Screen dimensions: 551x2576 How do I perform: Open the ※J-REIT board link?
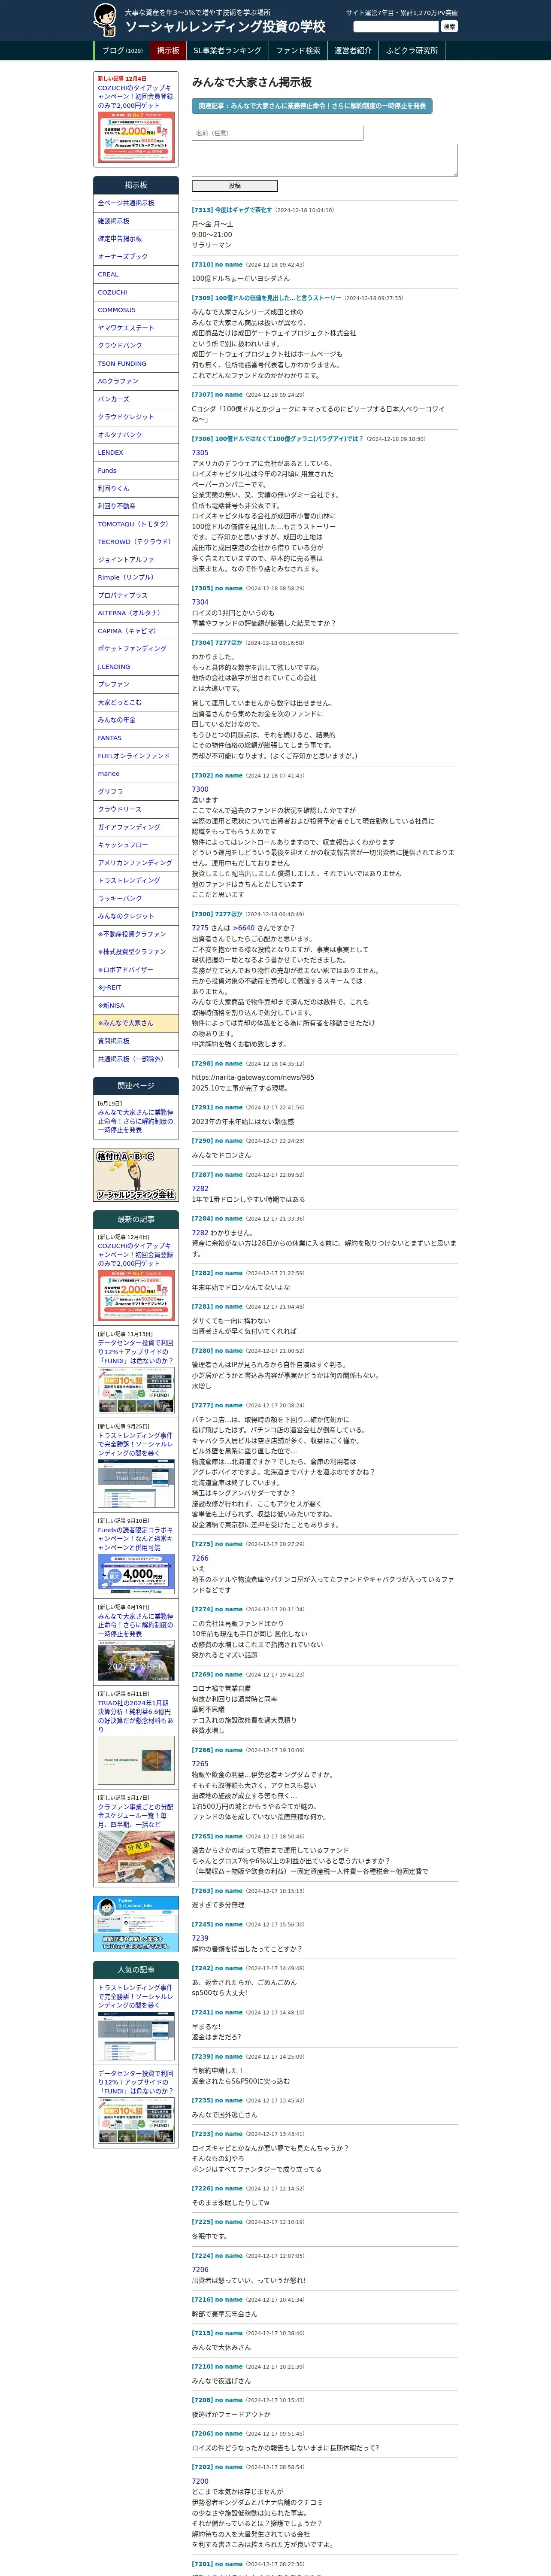point(136,988)
